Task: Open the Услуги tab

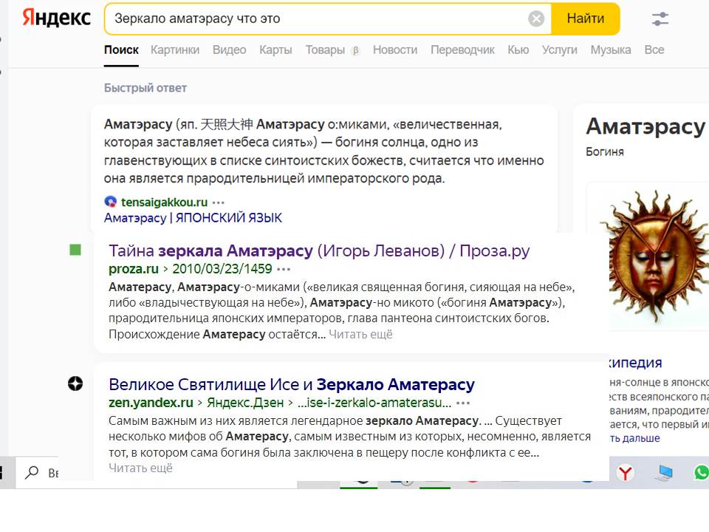Action: 560,50
